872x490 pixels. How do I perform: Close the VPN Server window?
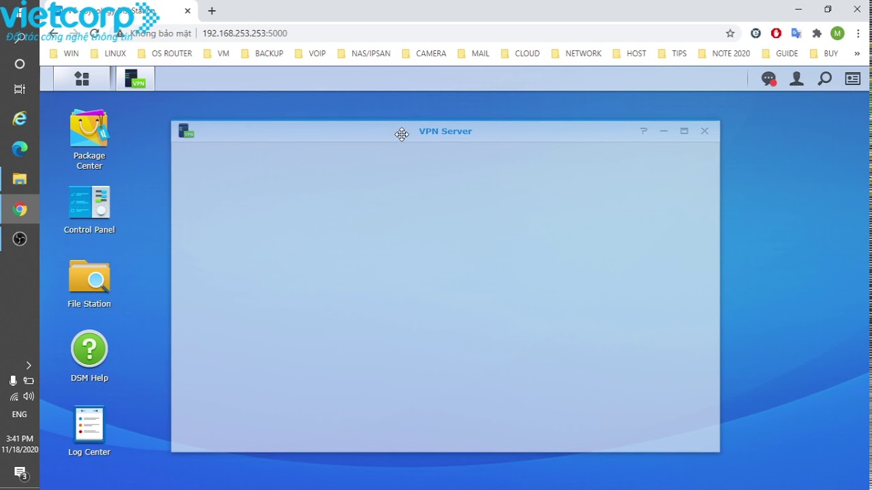click(x=704, y=131)
